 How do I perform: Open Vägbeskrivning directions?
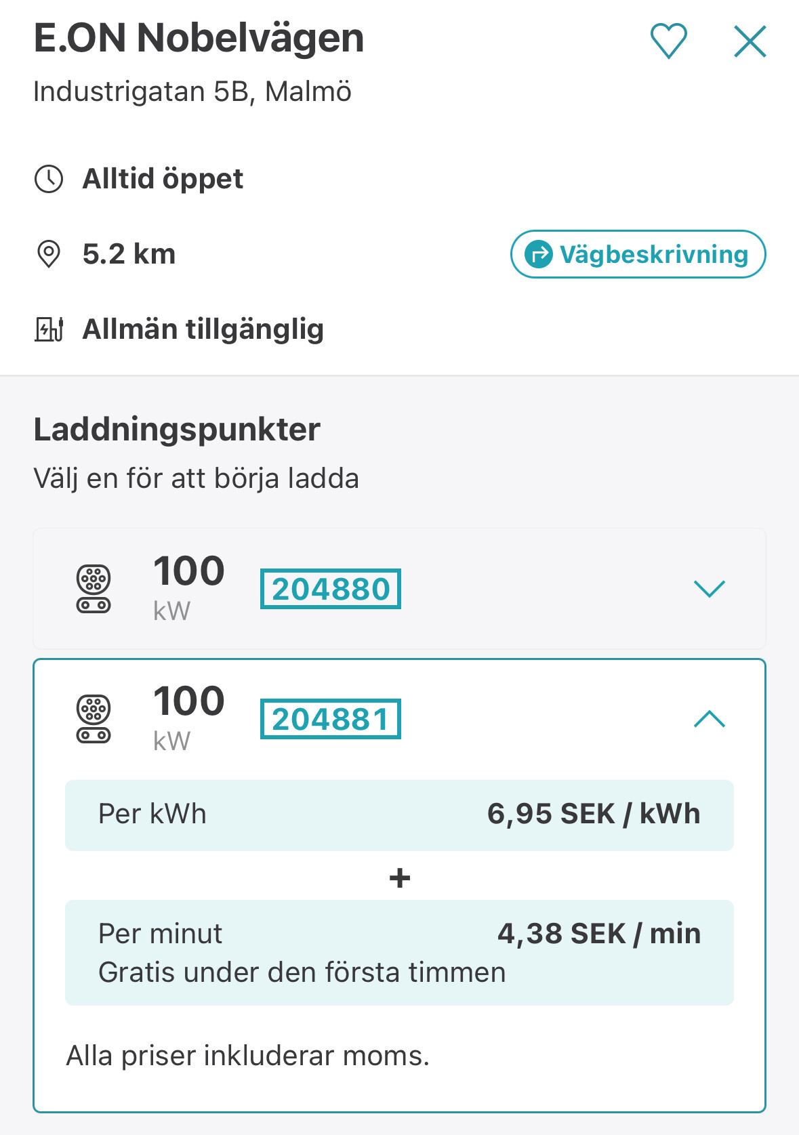(638, 254)
